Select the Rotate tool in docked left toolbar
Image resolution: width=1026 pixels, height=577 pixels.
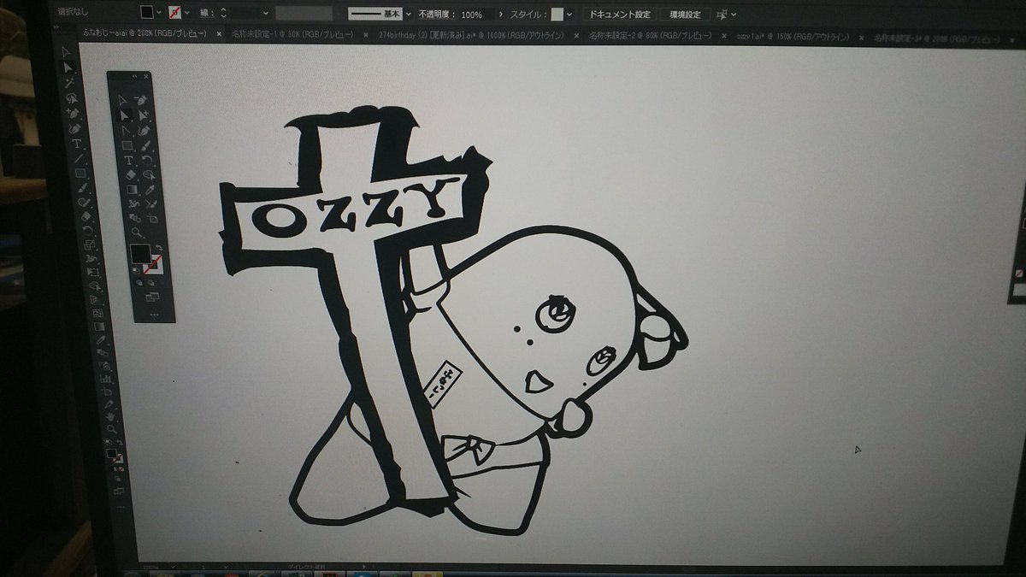(87, 232)
